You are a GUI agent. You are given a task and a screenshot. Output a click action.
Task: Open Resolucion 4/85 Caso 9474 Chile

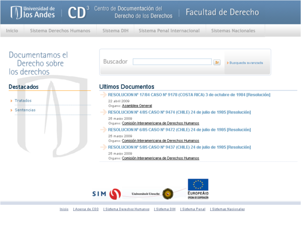180,112
